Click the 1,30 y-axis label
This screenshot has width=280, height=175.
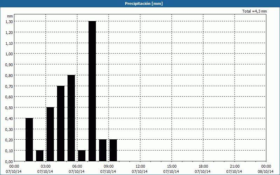tap(9, 22)
